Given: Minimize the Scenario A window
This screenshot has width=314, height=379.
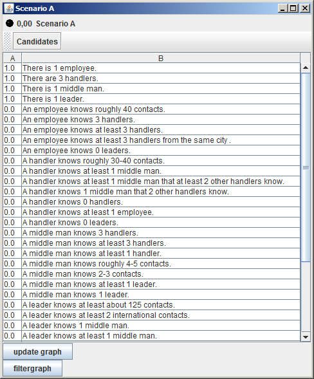Looking at the screenshot, I should (283, 8).
